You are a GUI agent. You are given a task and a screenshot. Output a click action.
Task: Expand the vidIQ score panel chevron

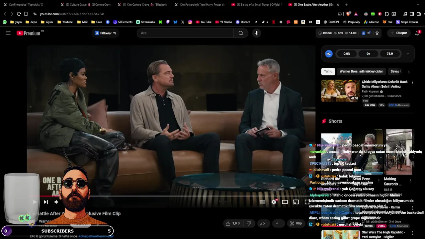point(407,54)
